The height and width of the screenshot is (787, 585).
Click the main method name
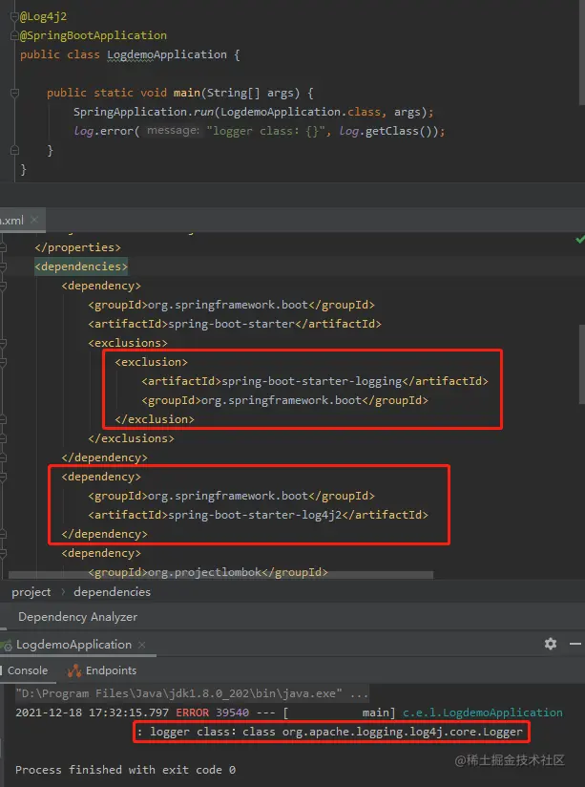(x=187, y=93)
